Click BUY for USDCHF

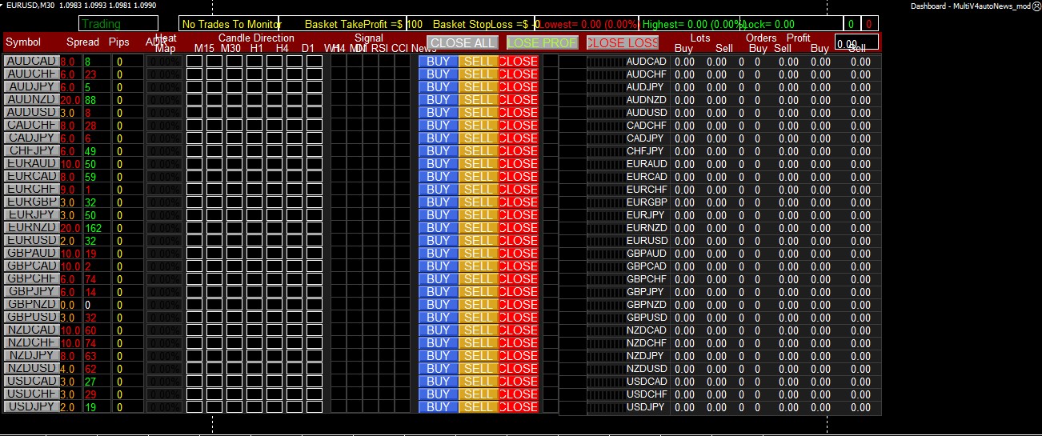coord(439,394)
